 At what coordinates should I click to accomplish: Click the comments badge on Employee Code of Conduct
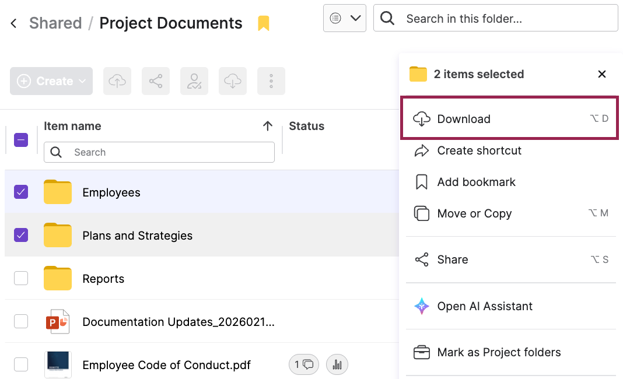click(x=304, y=365)
